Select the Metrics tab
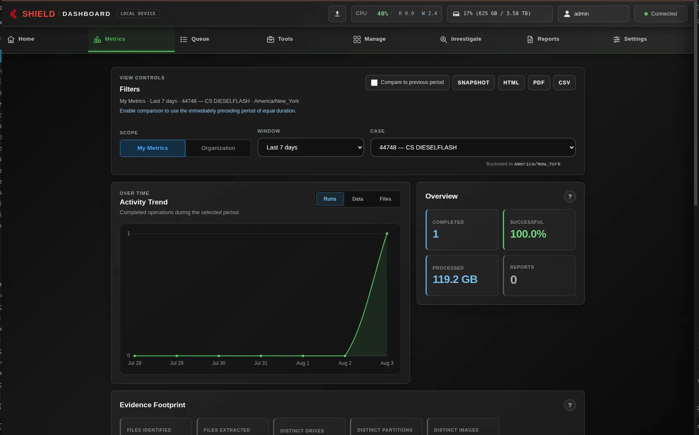This screenshot has height=435, width=699. (131, 39)
